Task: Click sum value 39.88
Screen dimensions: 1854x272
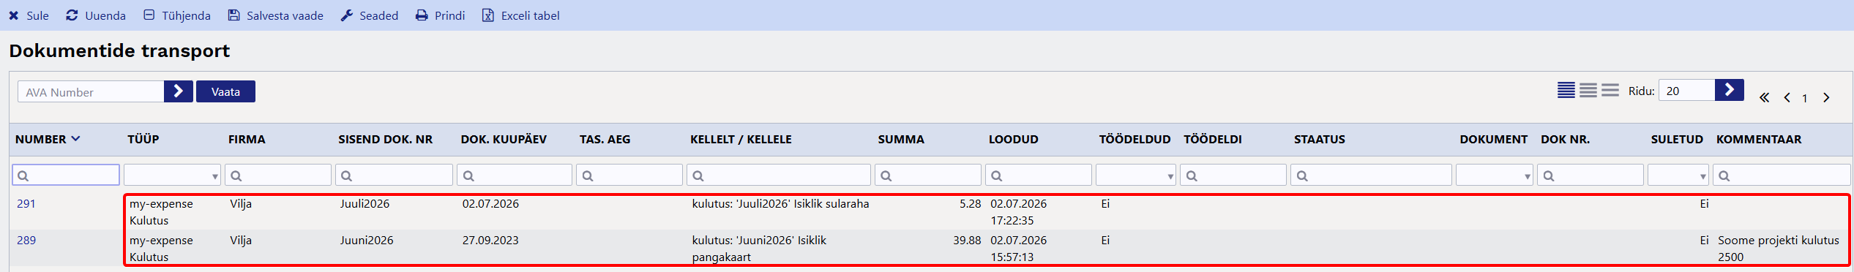Action: point(967,241)
